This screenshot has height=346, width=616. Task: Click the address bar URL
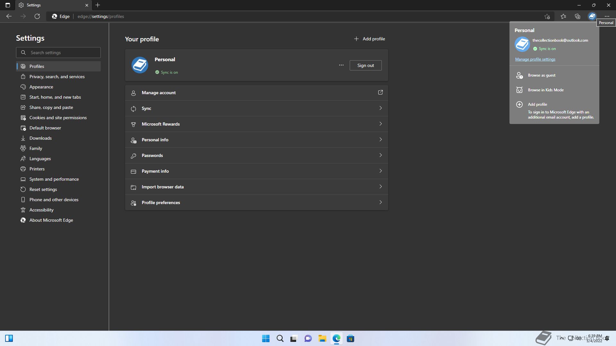(x=101, y=16)
